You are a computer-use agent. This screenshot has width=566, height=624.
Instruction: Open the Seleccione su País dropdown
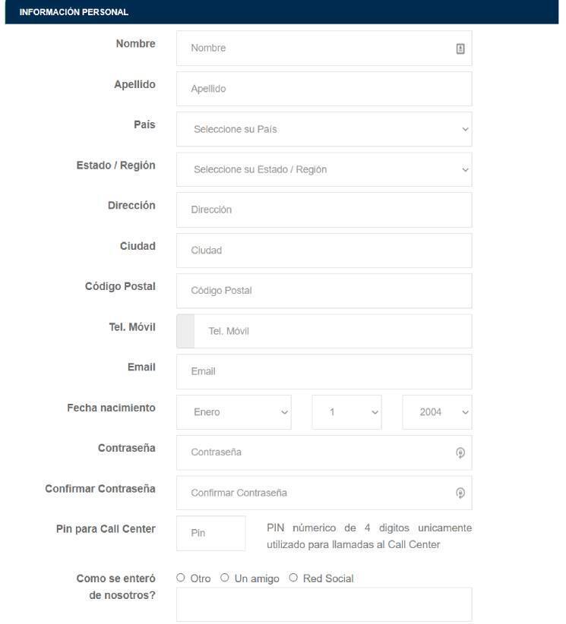(324, 129)
